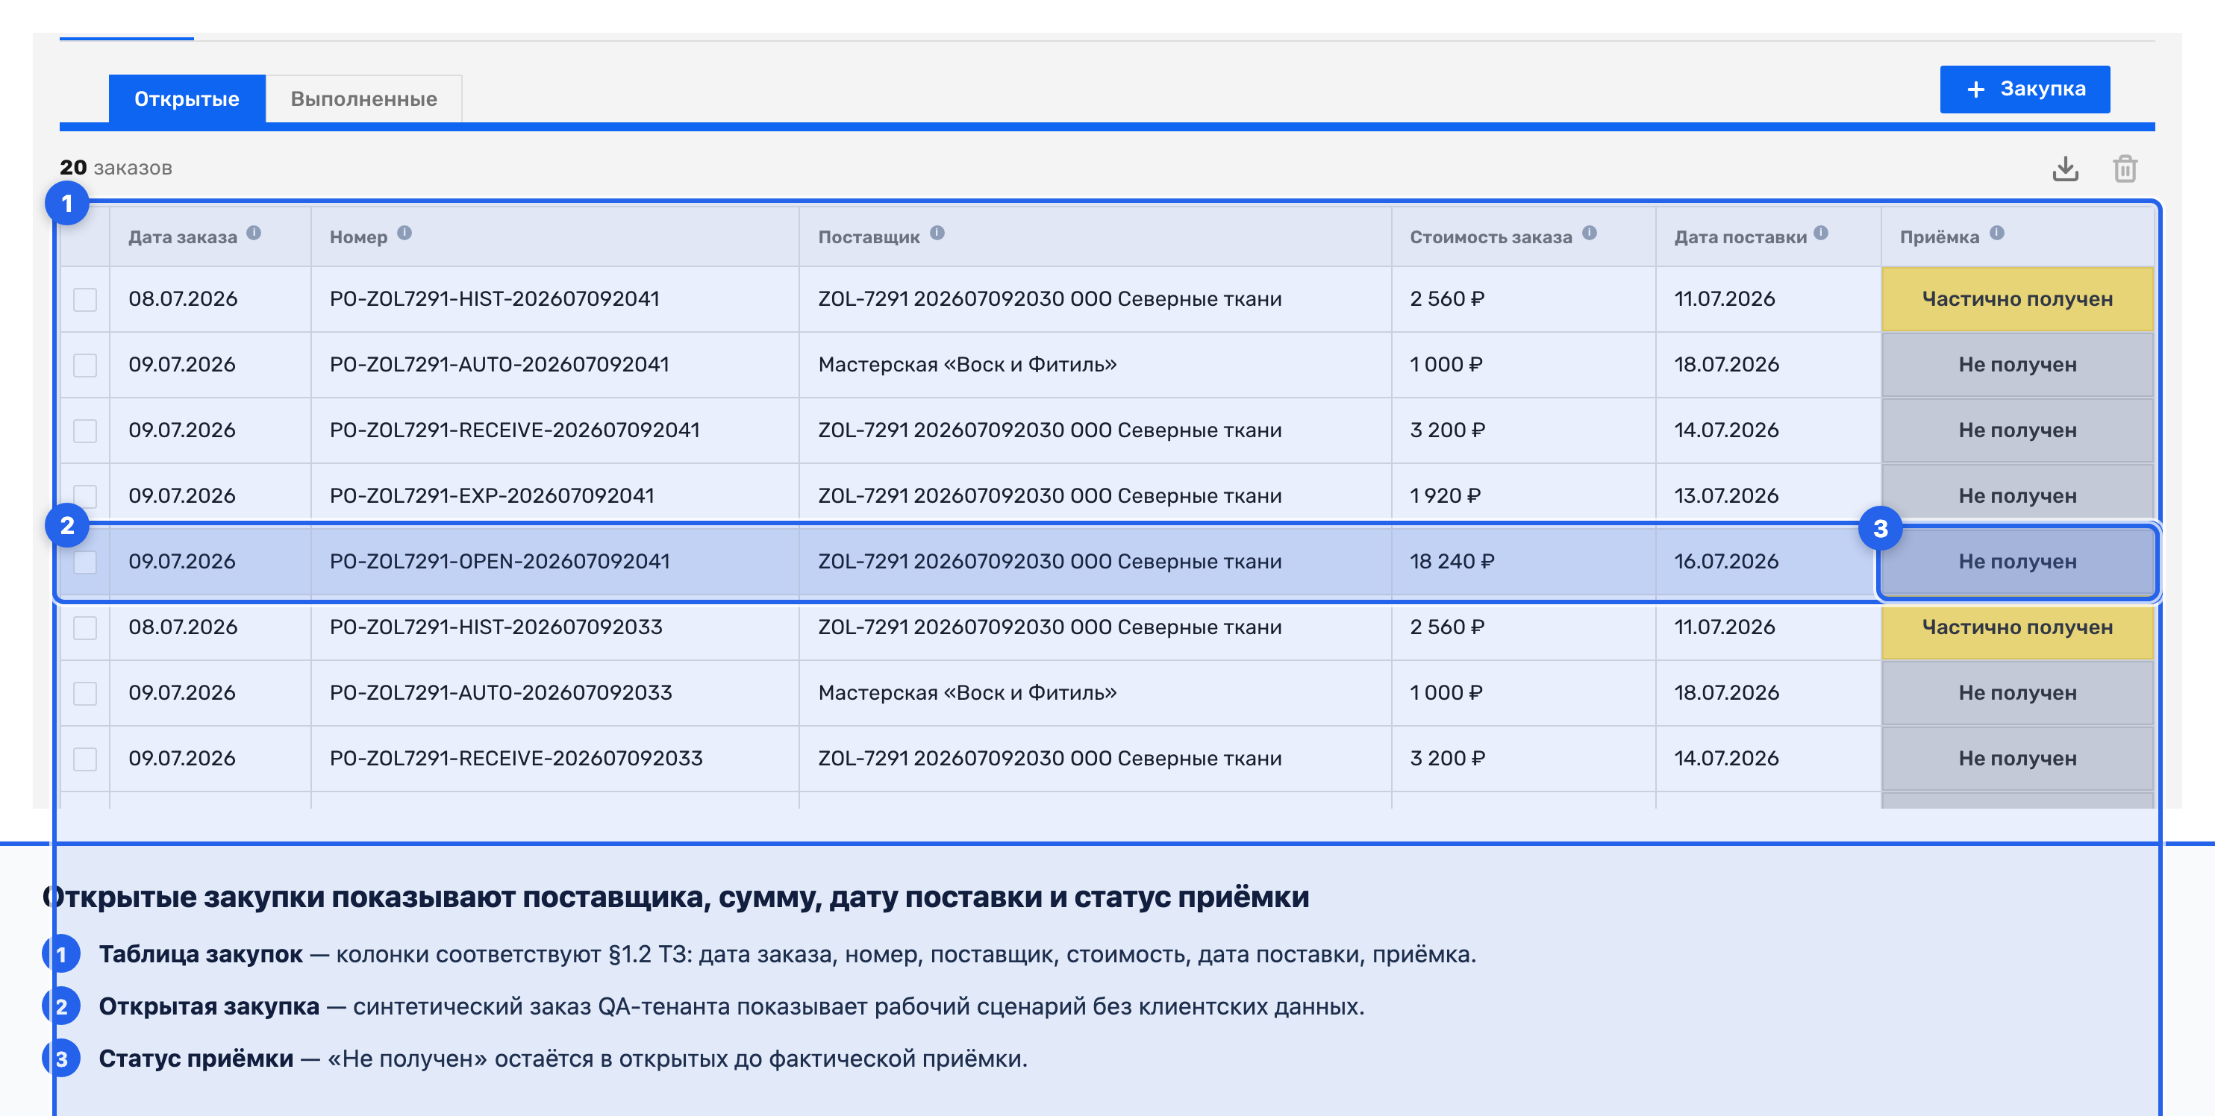Click Не получен status of AUTO-202607092041
The image size is (2215, 1116).
(x=2016, y=365)
